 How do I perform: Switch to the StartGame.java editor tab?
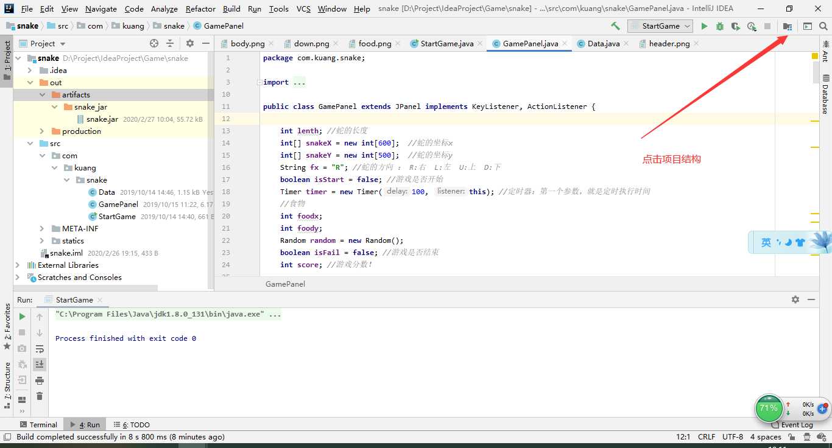(447, 44)
